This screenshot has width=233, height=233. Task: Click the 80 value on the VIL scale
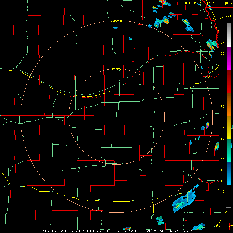(222, 32)
